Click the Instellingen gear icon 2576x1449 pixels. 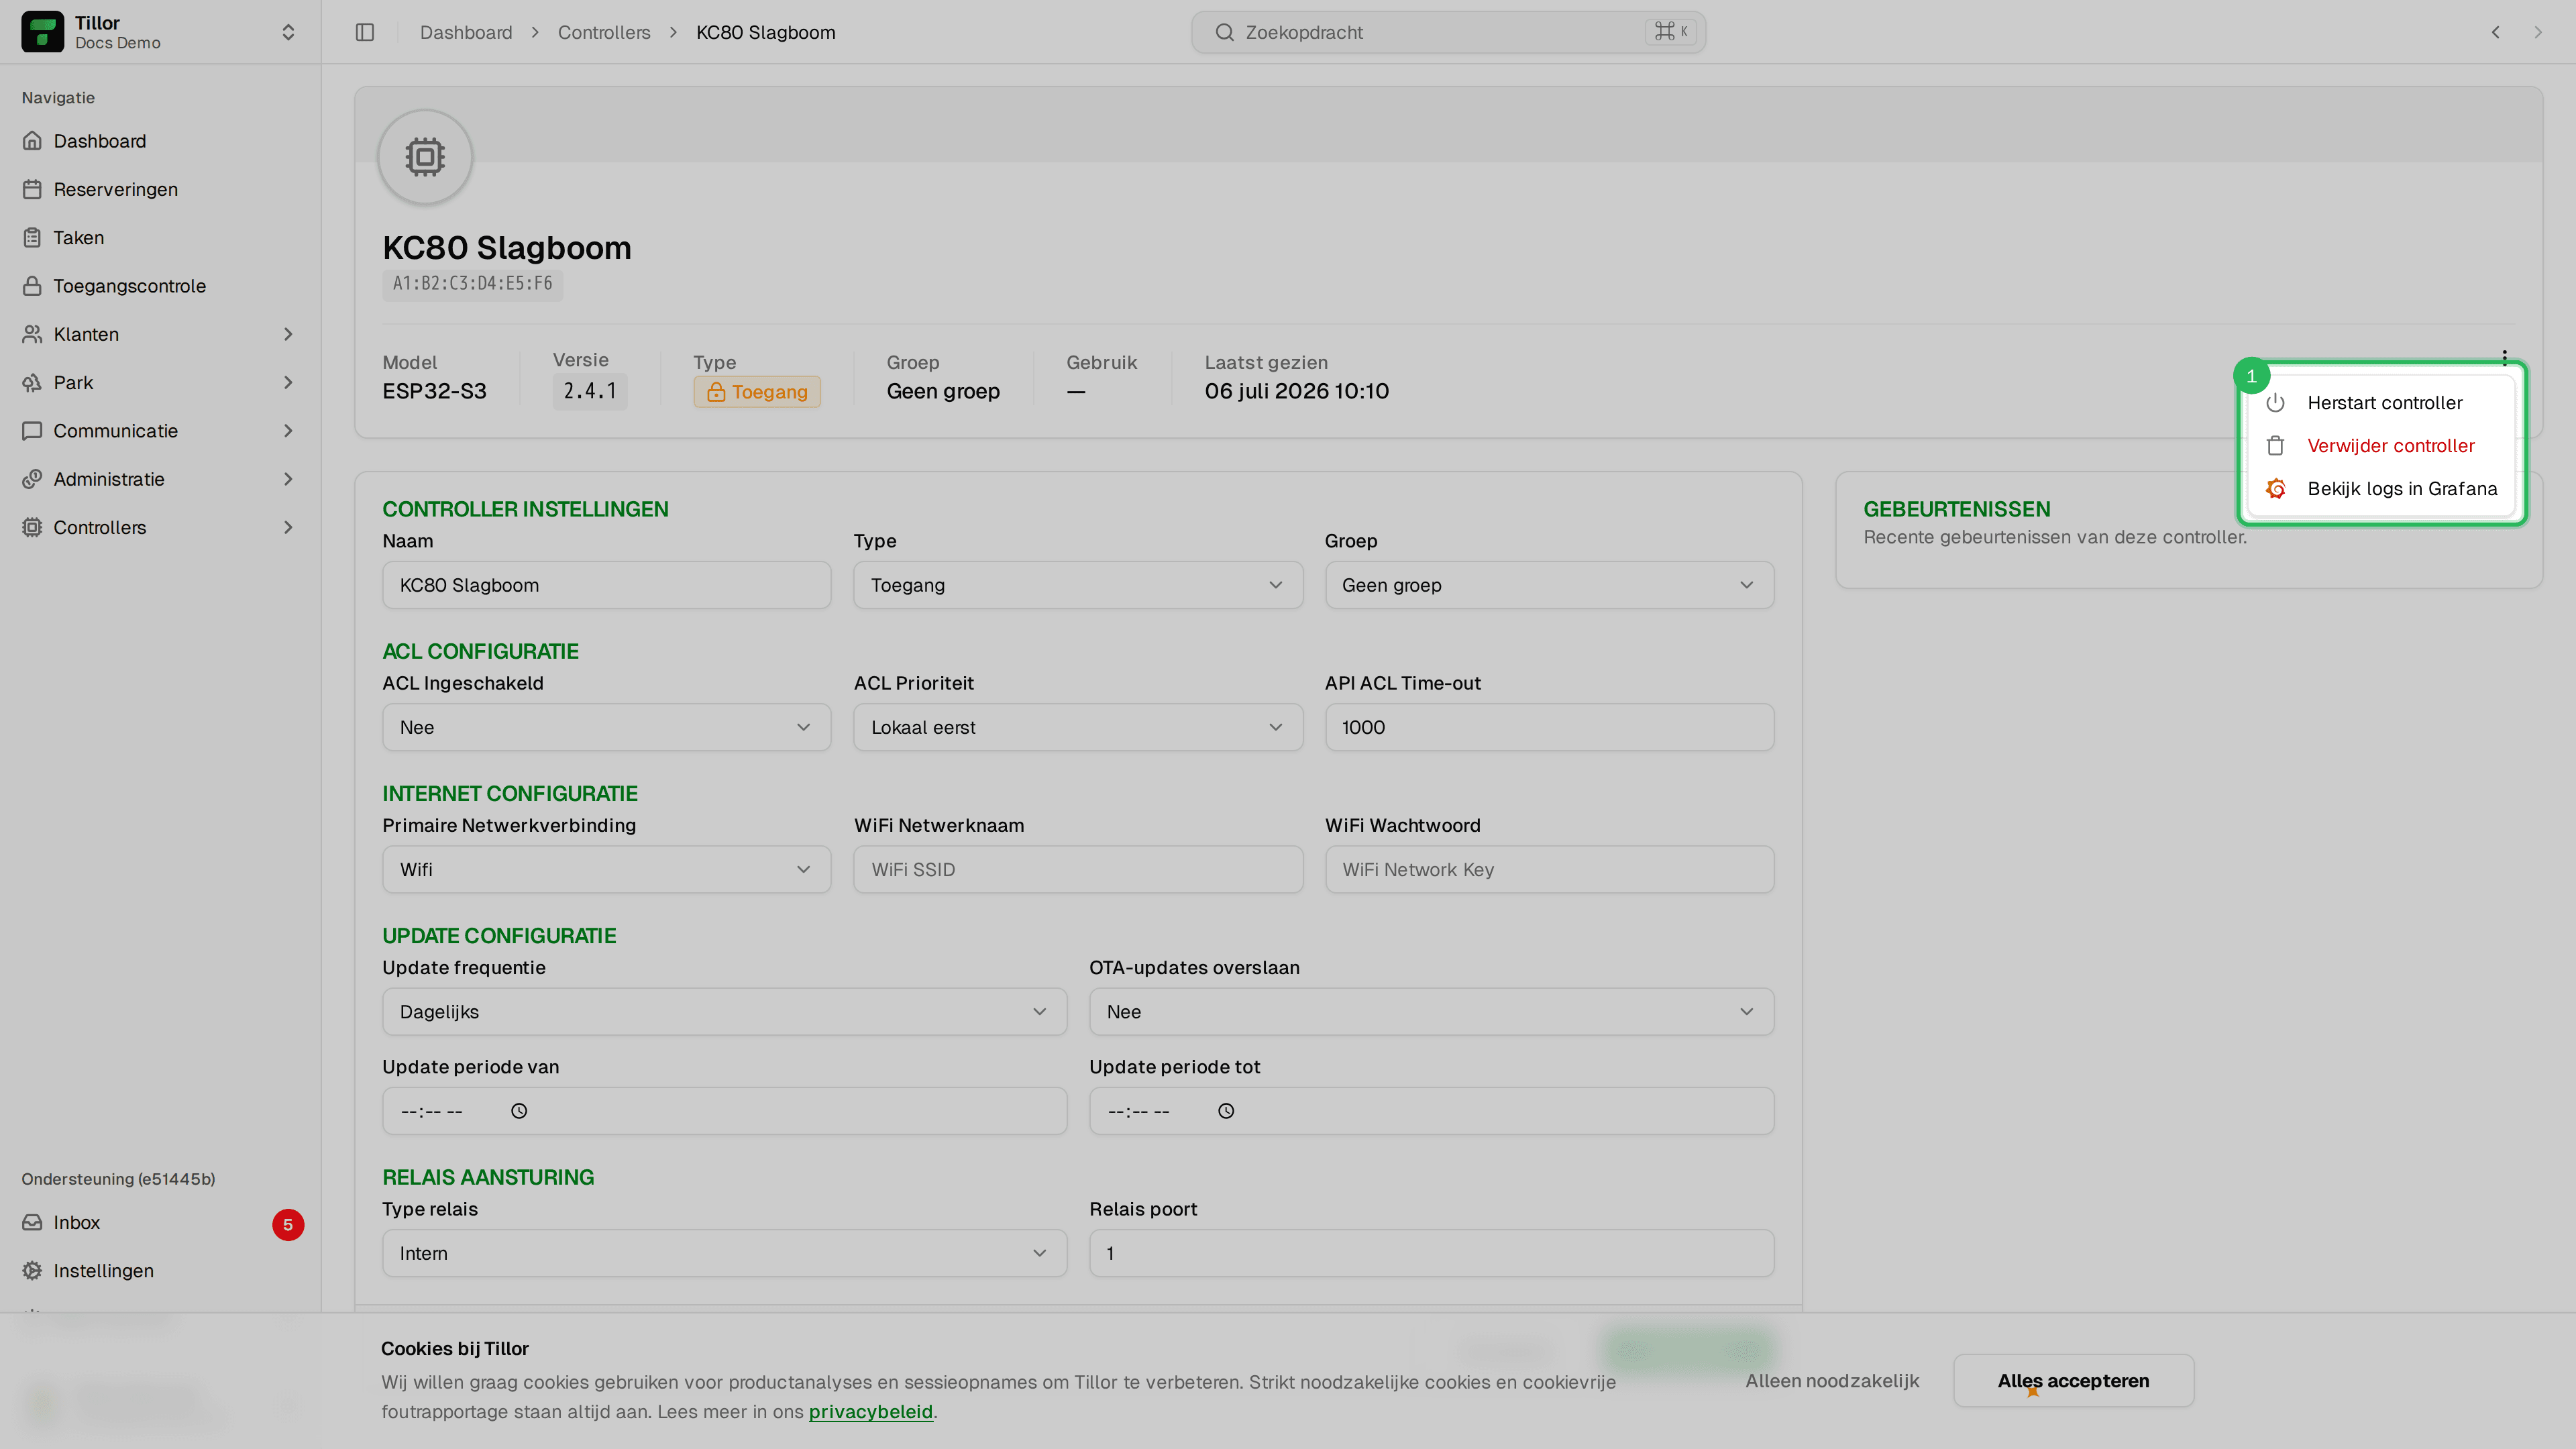click(x=32, y=1270)
